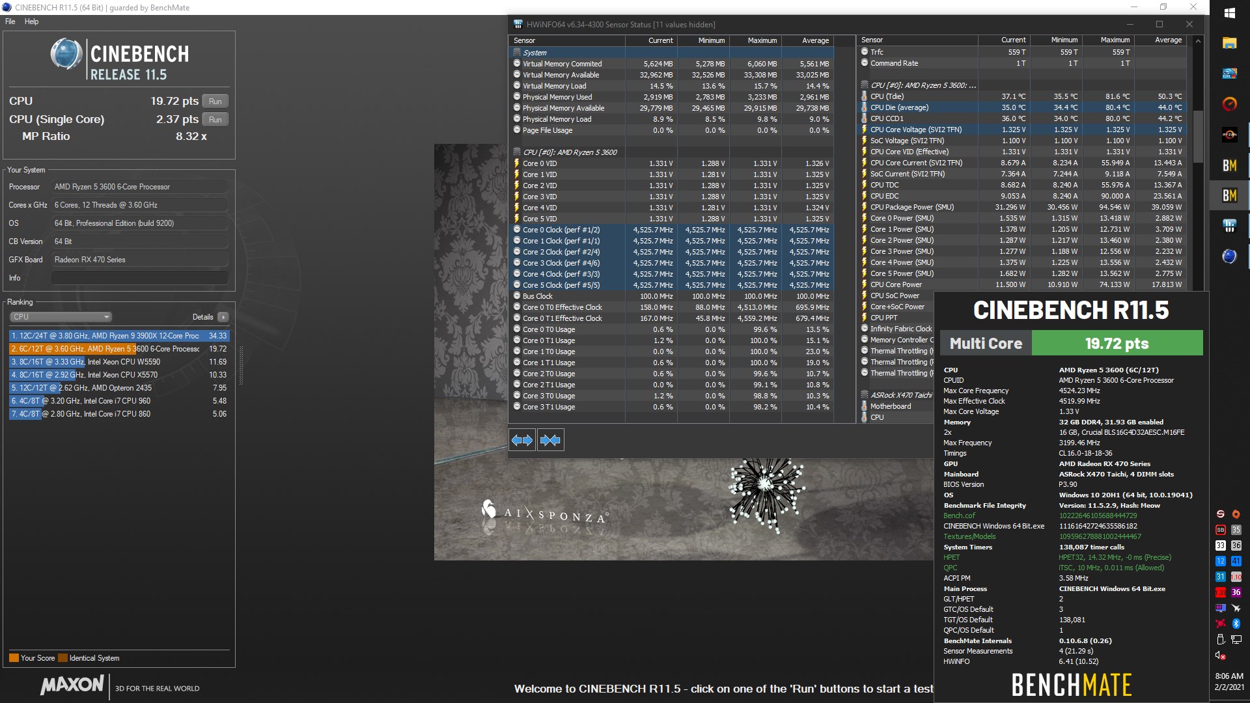
Task: Switch to the first BenchMate taskbar icon
Action: click(x=1229, y=165)
